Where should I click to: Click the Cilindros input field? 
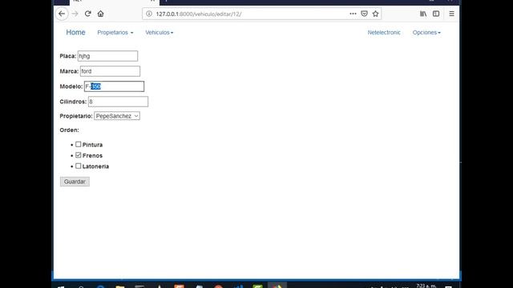click(x=118, y=102)
